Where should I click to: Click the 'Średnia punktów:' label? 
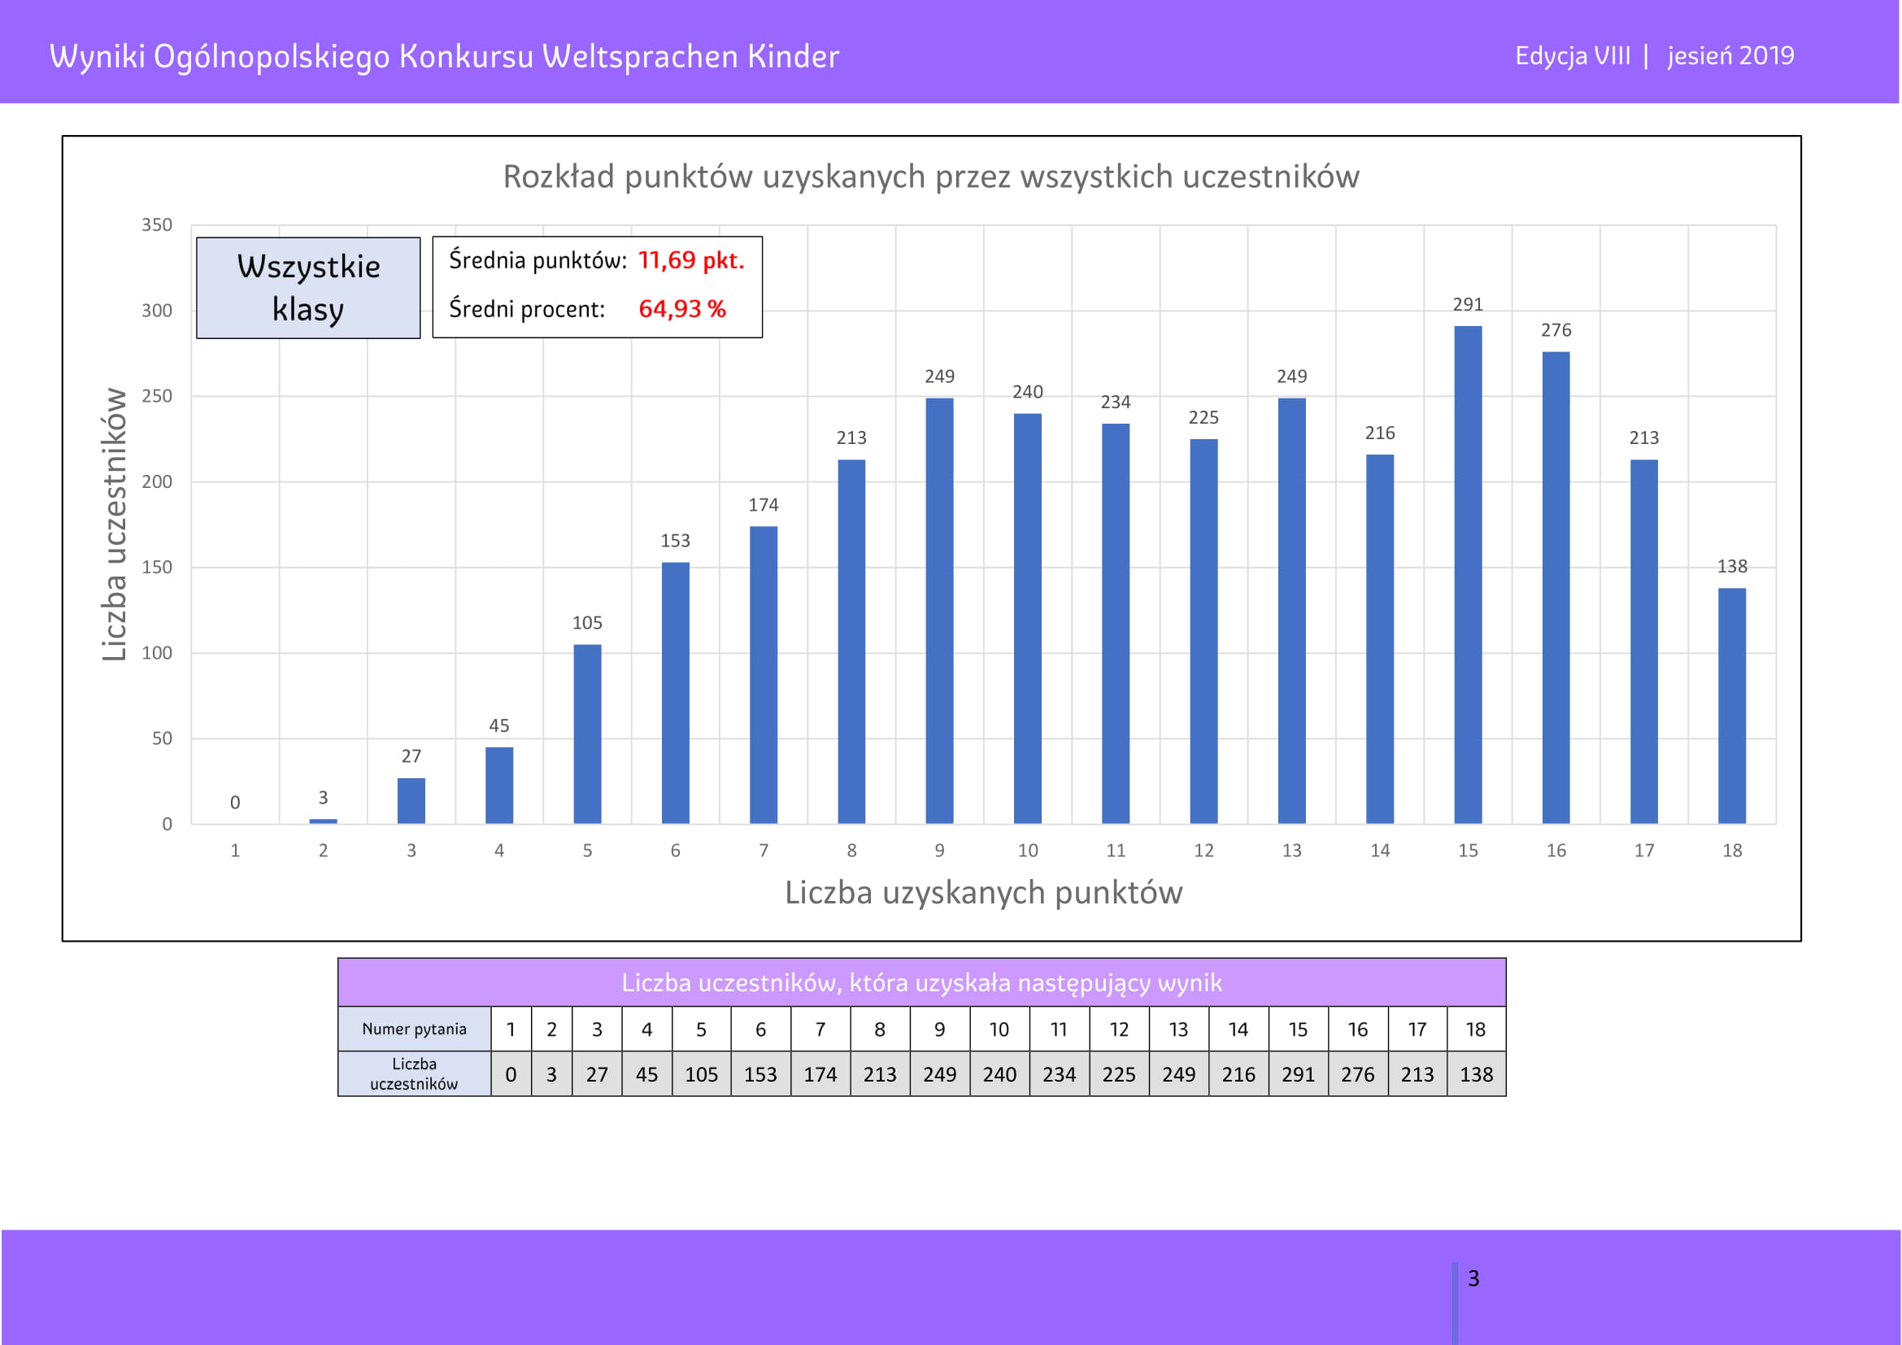(x=538, y=260)
